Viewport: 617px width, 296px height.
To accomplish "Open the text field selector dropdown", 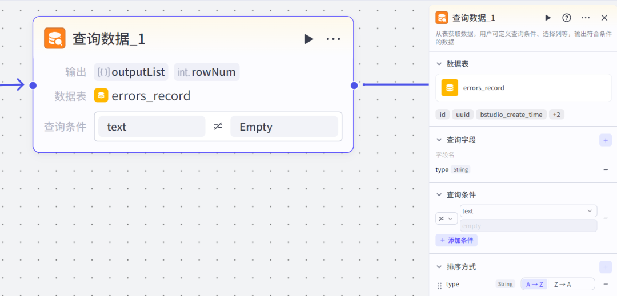I will point(528,211).
